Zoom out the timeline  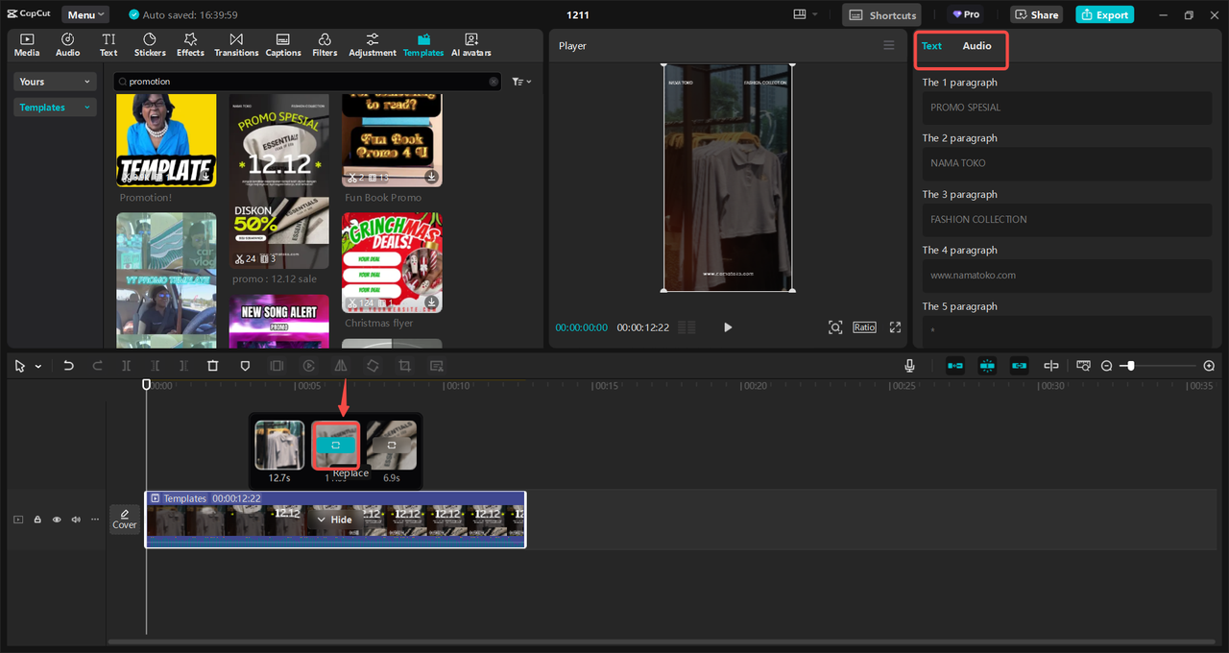coord(1106,366)
